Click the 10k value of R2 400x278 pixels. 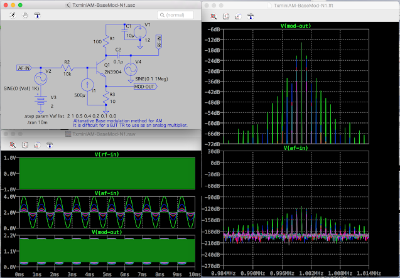click(67, 74)
